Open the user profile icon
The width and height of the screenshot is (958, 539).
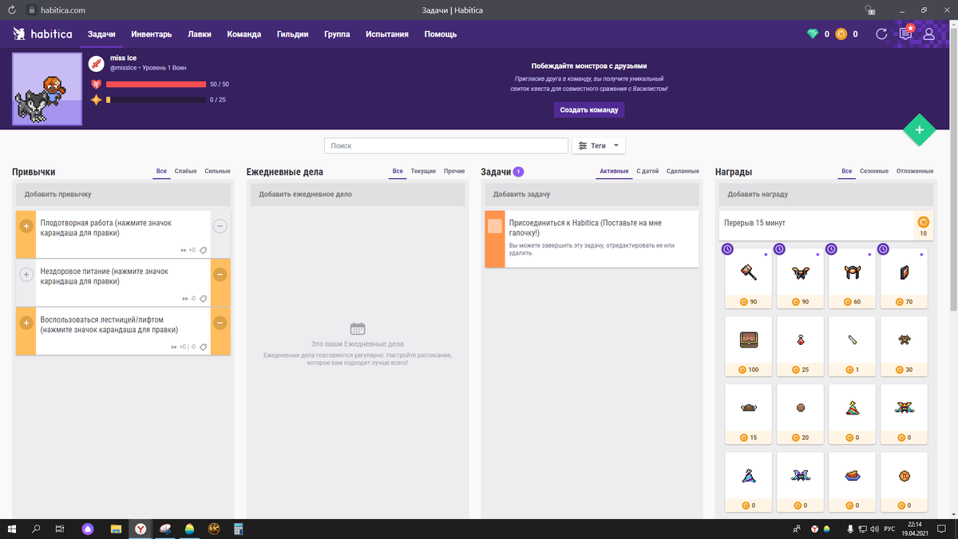(929, 34)
